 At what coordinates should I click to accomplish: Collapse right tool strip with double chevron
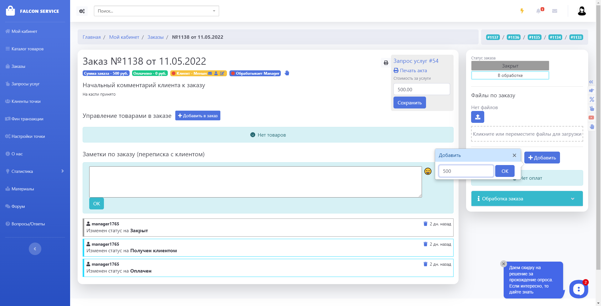pyautogui.click(x=591, y=82)
